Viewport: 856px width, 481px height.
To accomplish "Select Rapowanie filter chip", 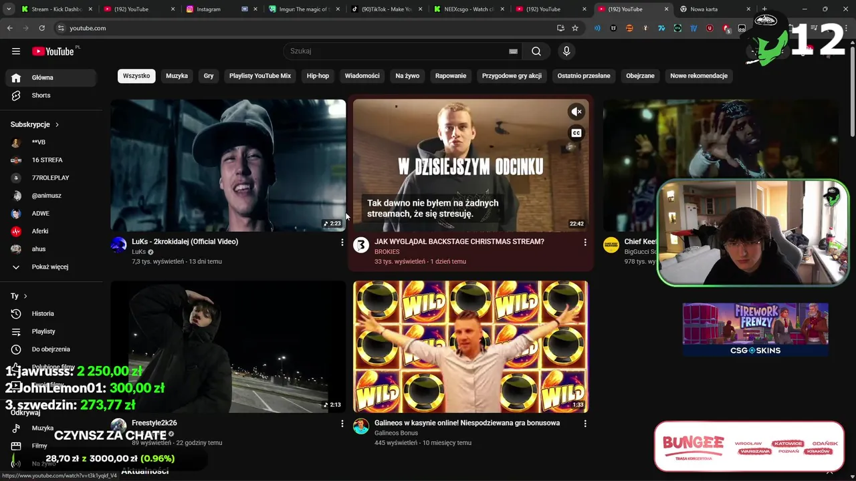I will [x=451, y=76].
